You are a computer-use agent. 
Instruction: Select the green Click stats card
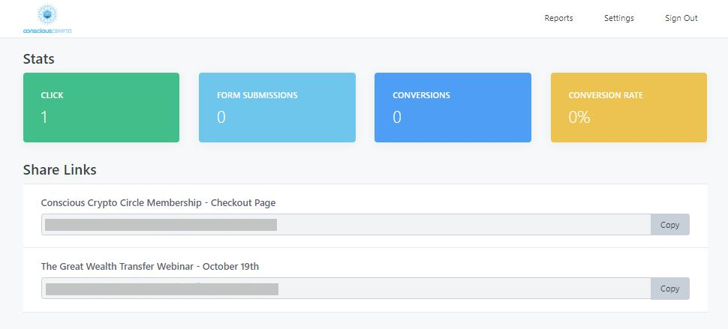(101, 107)
